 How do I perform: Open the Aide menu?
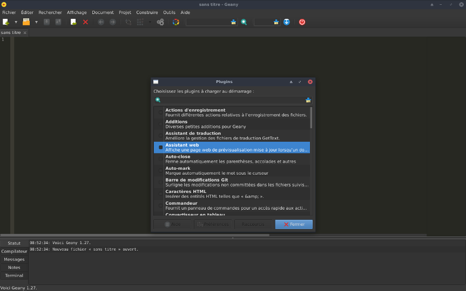coord(185,12)
